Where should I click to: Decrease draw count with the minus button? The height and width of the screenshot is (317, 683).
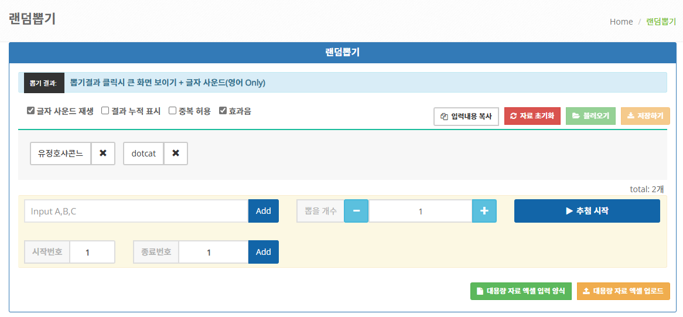(356, 211)
